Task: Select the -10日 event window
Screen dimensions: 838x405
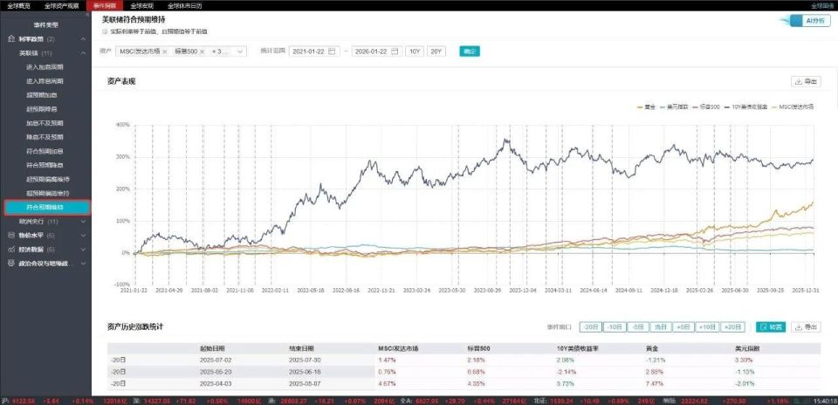Action: point(614,327)
